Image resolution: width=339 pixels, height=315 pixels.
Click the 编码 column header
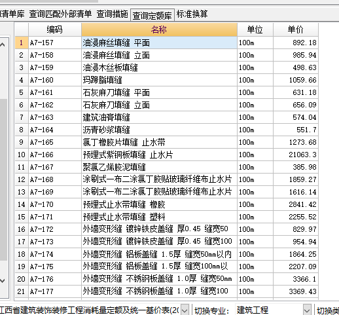tap(54, 29)
